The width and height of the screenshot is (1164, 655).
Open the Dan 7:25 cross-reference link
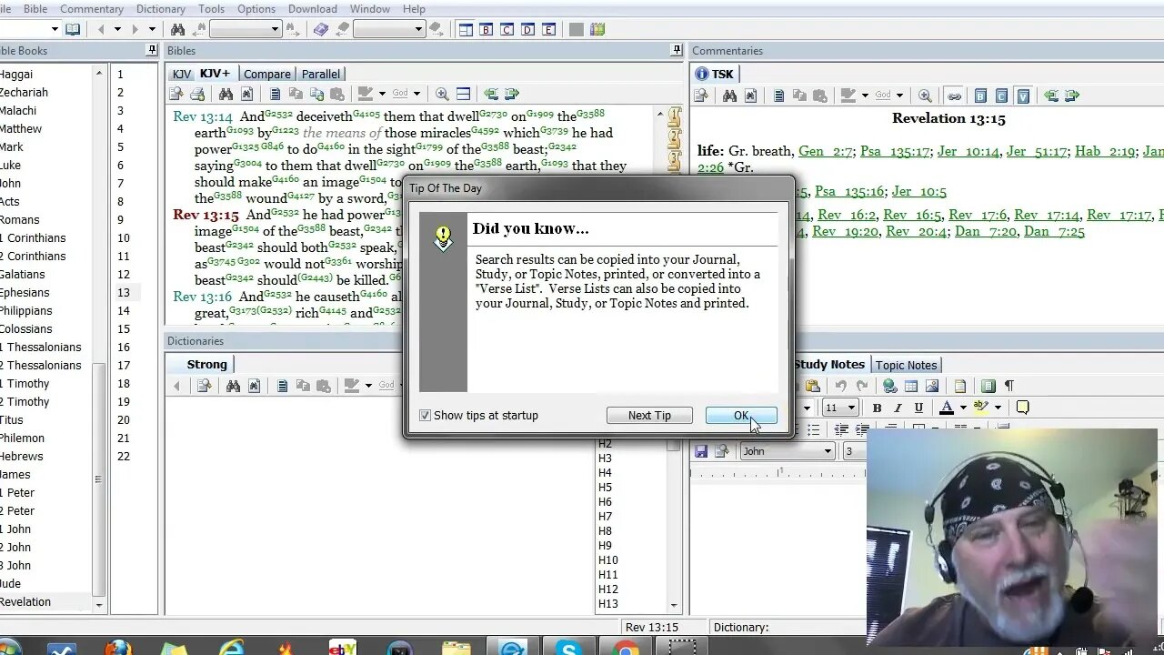(1054, 231)
